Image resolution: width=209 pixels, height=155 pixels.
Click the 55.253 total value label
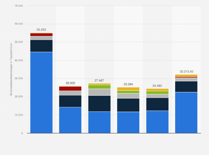pos(41,29)
